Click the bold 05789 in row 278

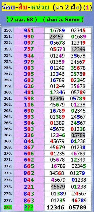[x=78, y=207]
